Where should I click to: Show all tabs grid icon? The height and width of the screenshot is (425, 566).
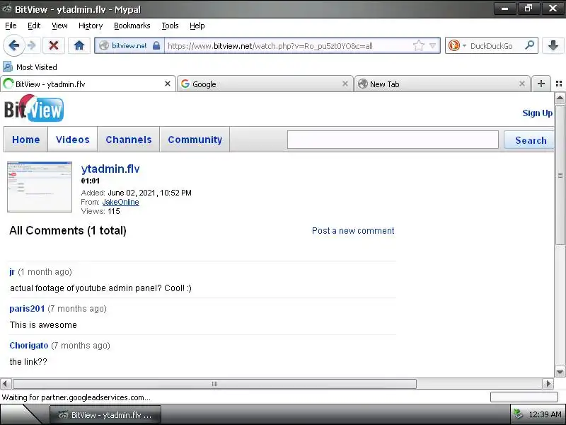pos(559,84)
